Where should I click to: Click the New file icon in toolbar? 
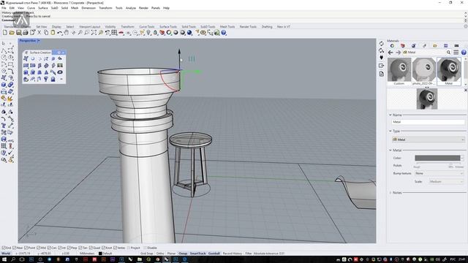pos(5,32)
